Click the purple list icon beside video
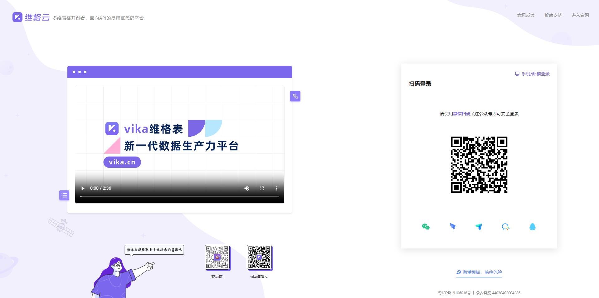Image resolution: width=599 pixels, height=298 pixels. (x=64, y=195)
